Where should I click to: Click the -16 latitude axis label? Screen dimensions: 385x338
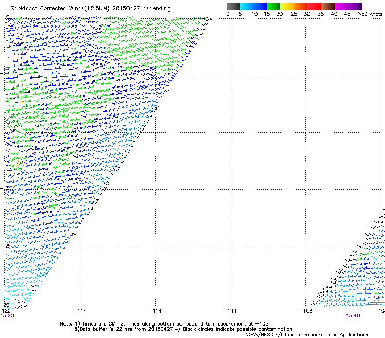pos(5,188)
